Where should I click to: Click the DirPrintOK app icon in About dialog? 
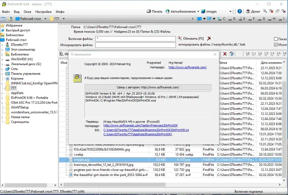coord(77,78)
